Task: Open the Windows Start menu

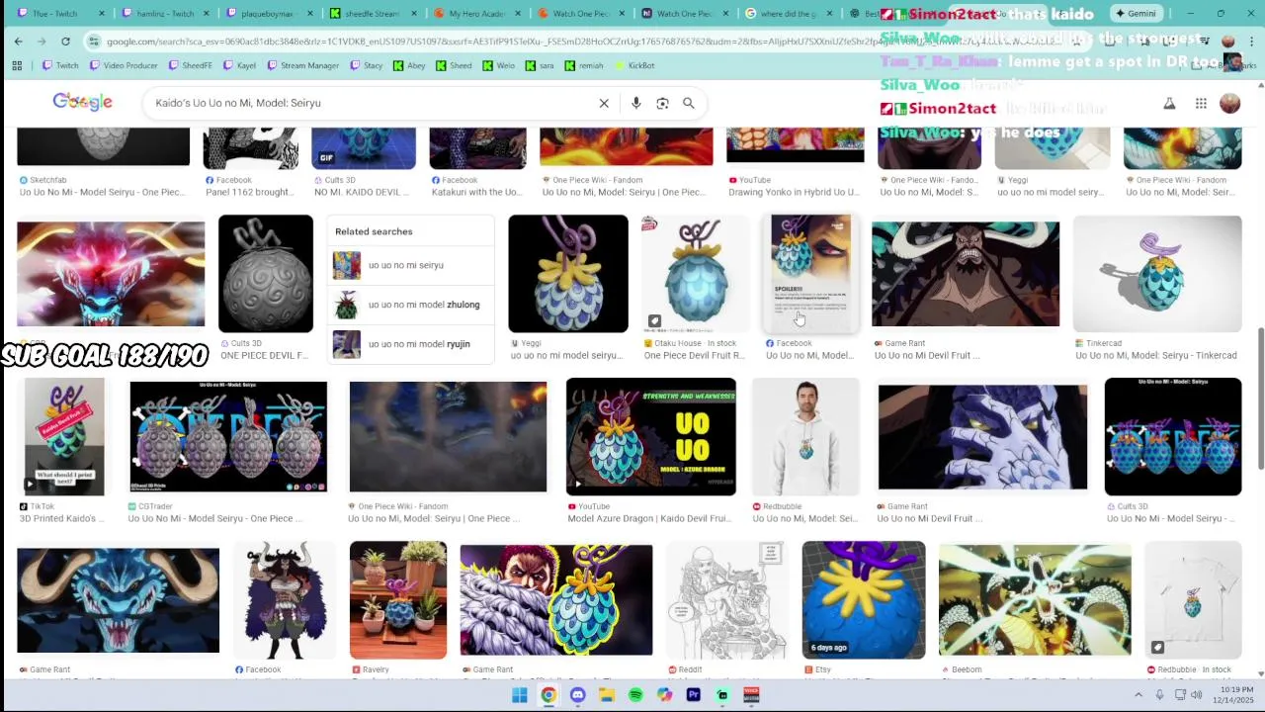Action: pos(520,695)
